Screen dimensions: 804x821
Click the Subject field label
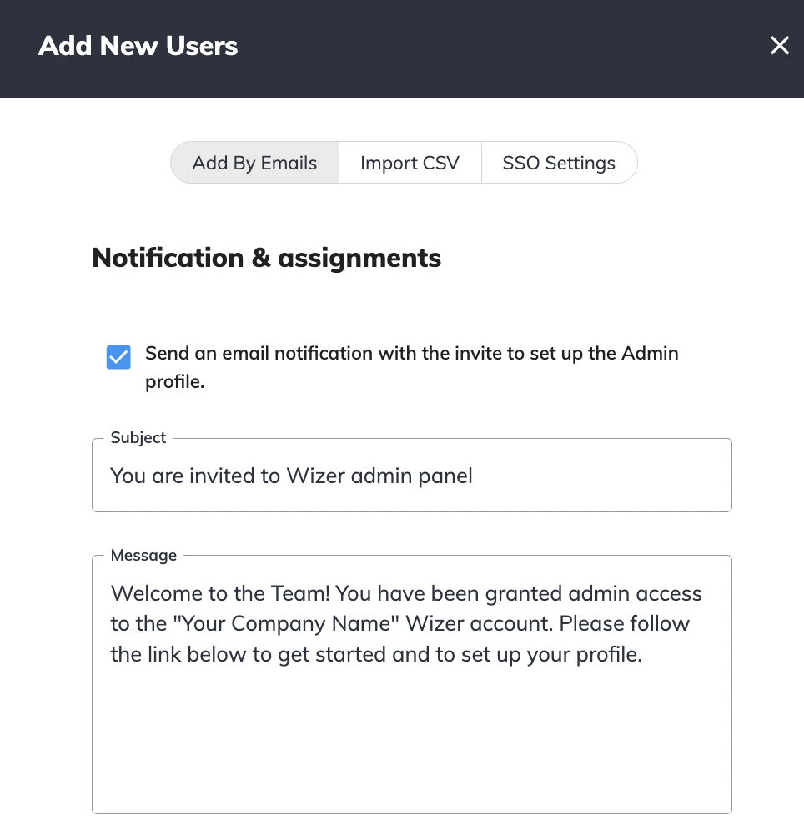tap(138, 437)
